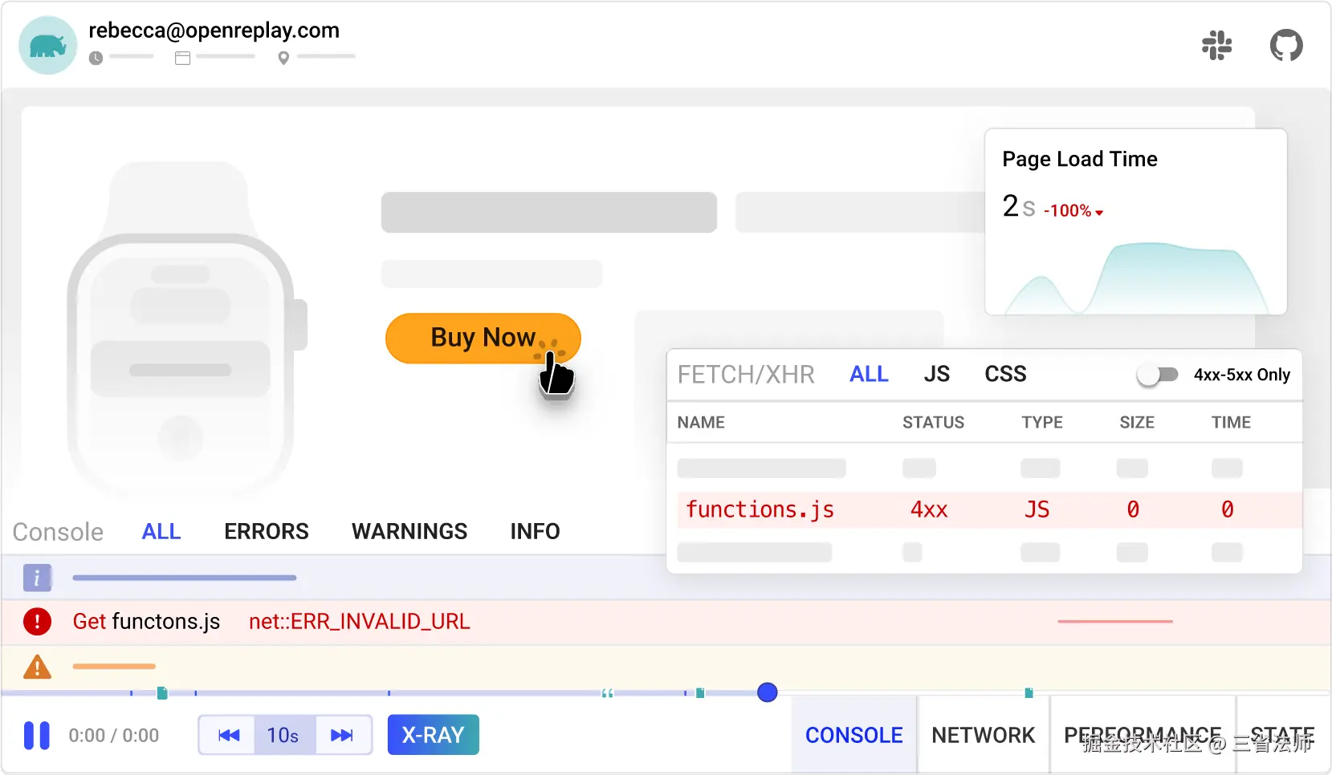1332x775 pixels.
Task: Toggle X-RAY mode
Action: (x=433, y=735)
